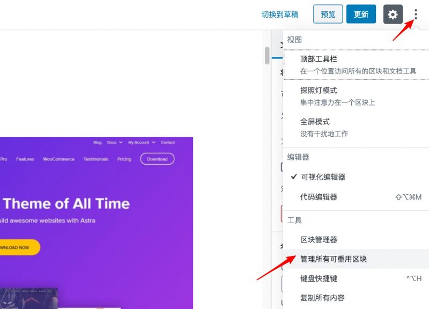Select 复制所有内容 copy all content
The image size is (429, 309).
tap(357, 298)
